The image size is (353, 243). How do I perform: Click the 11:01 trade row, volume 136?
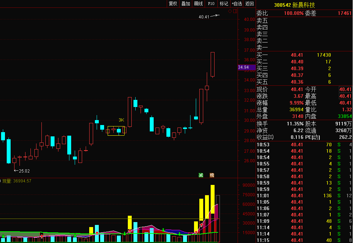[304, 196]
